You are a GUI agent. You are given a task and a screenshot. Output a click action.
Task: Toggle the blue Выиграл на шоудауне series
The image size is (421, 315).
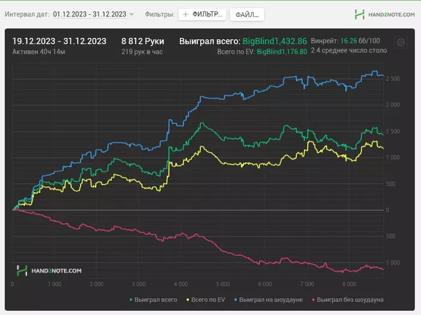pyautogui.click(x=272, y=299)
